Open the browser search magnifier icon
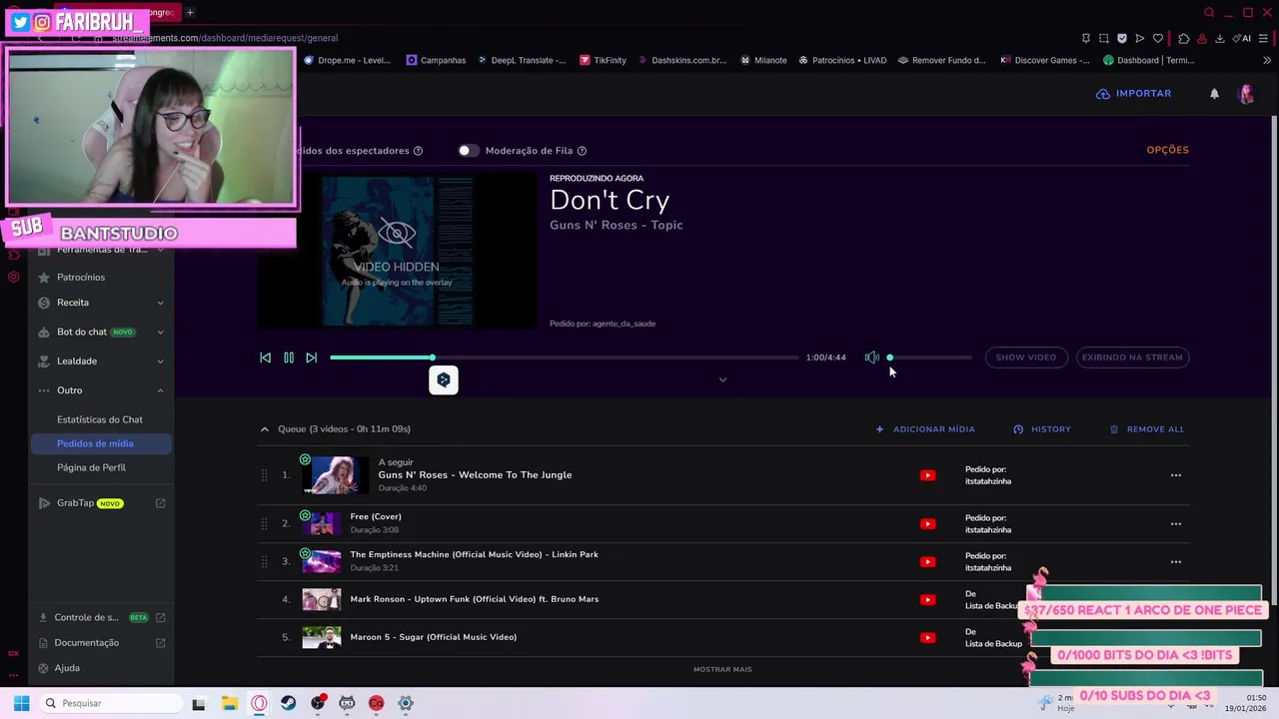The image size is (1279, 719). (1209, 12)
